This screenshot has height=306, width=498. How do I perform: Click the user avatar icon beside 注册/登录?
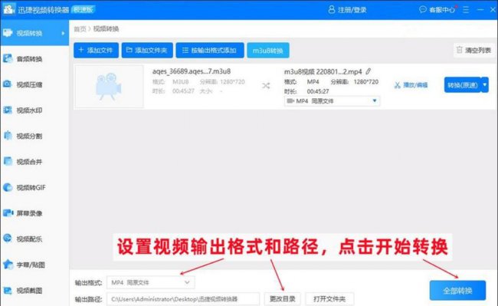point(332,9)
